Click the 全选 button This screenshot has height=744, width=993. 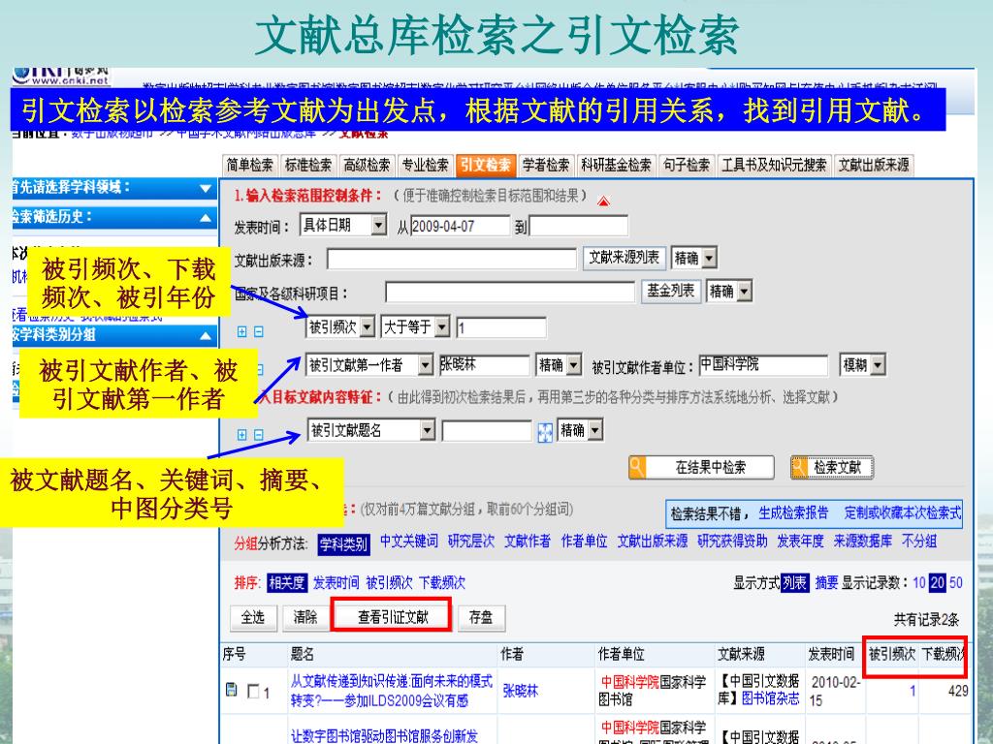point(253,617)
